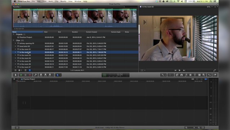Toggle the timeline index button
230x130 pixels.
[x=17, y=127]
